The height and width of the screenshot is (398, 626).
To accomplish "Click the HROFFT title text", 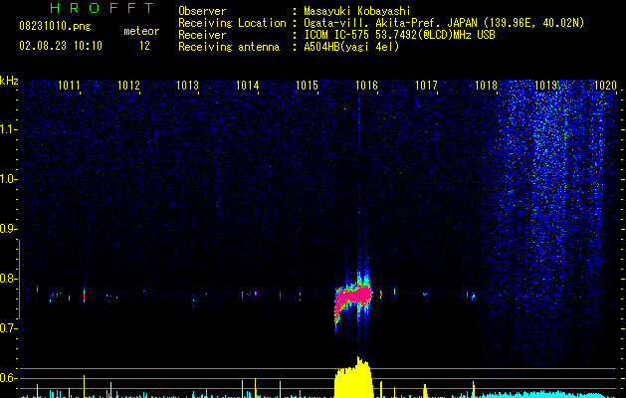I will coord(103,8).
